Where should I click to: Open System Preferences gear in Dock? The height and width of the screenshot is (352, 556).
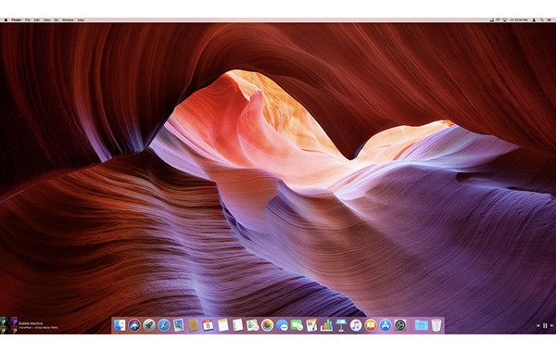[x=400, y=325]
